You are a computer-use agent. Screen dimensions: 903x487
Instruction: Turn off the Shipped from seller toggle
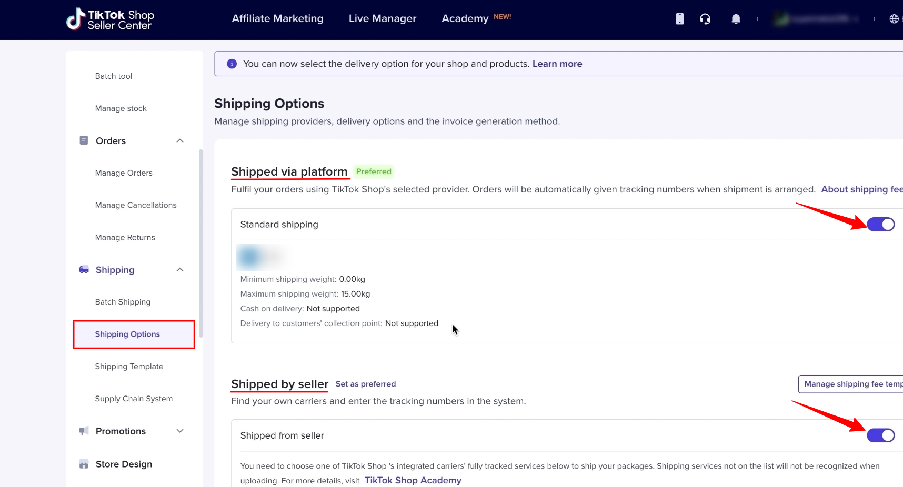click(x=881, y=435)
